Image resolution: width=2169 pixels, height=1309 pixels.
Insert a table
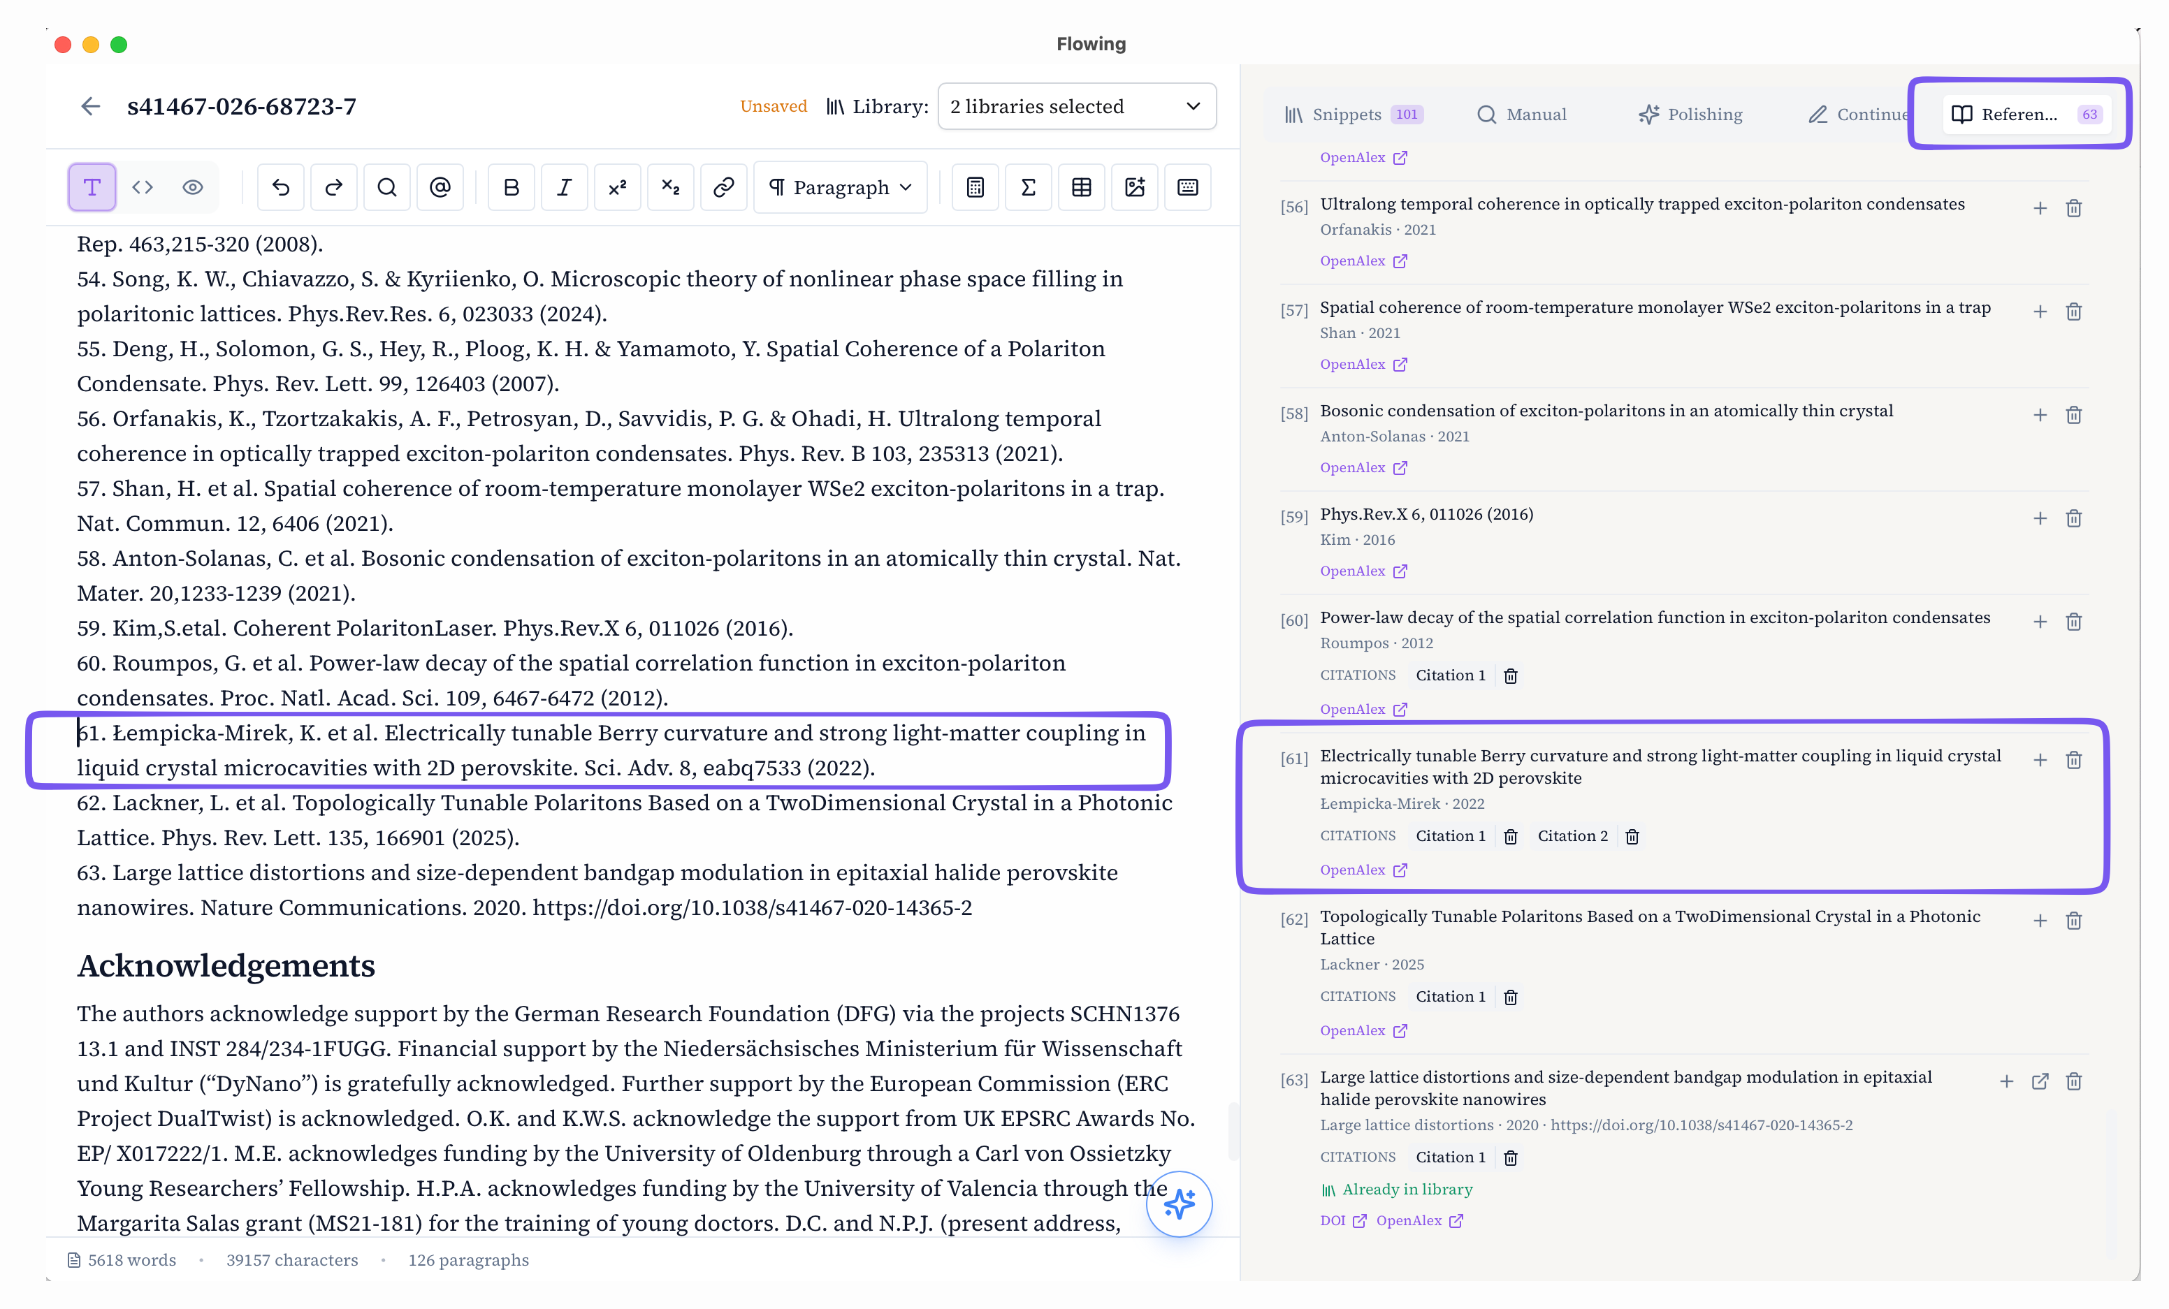click(x=1082, y=187)
